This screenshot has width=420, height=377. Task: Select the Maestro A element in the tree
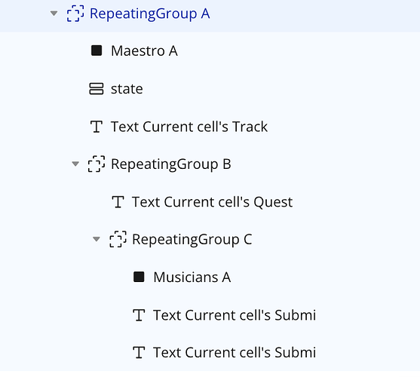coord(144,51)
